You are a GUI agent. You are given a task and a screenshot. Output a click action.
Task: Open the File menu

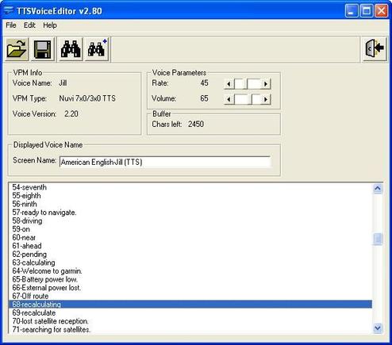coord(11,25)
